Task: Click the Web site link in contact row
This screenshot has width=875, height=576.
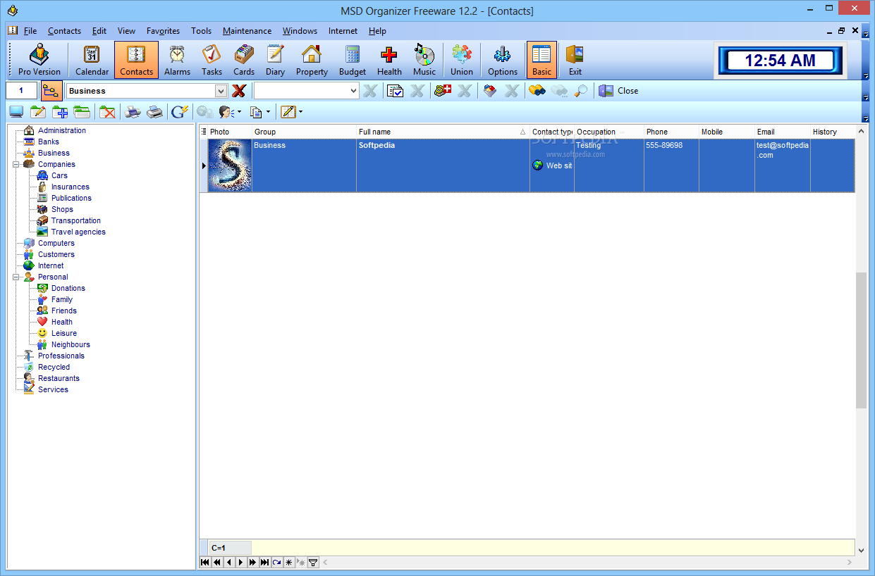Action: 553,165
